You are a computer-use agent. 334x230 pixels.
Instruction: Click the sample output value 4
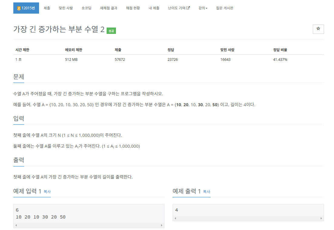pyautogui.click(x=177, y=210)
